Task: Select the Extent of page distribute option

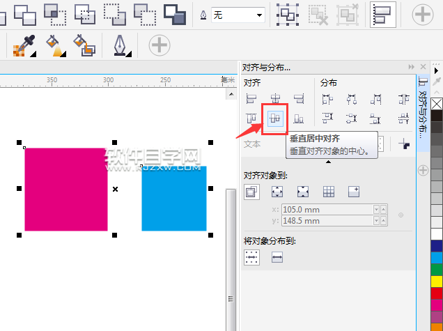Action: point(277,257)
